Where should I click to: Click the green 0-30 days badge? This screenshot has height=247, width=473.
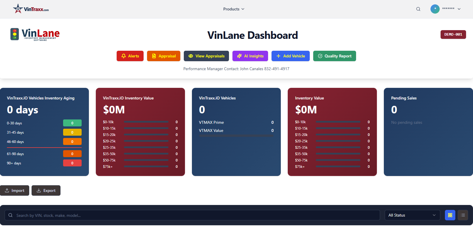click(x=72, y=123)
